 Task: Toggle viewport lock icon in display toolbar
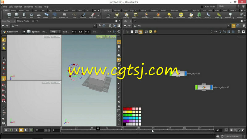click(x=119, y=47)
